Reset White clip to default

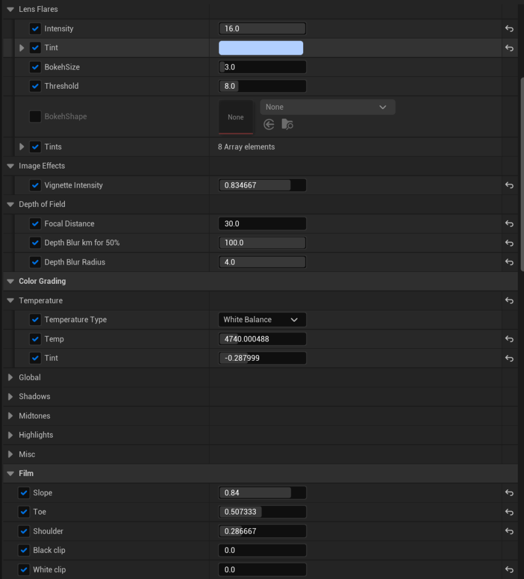pyautogui.click(x=509, y=570)
